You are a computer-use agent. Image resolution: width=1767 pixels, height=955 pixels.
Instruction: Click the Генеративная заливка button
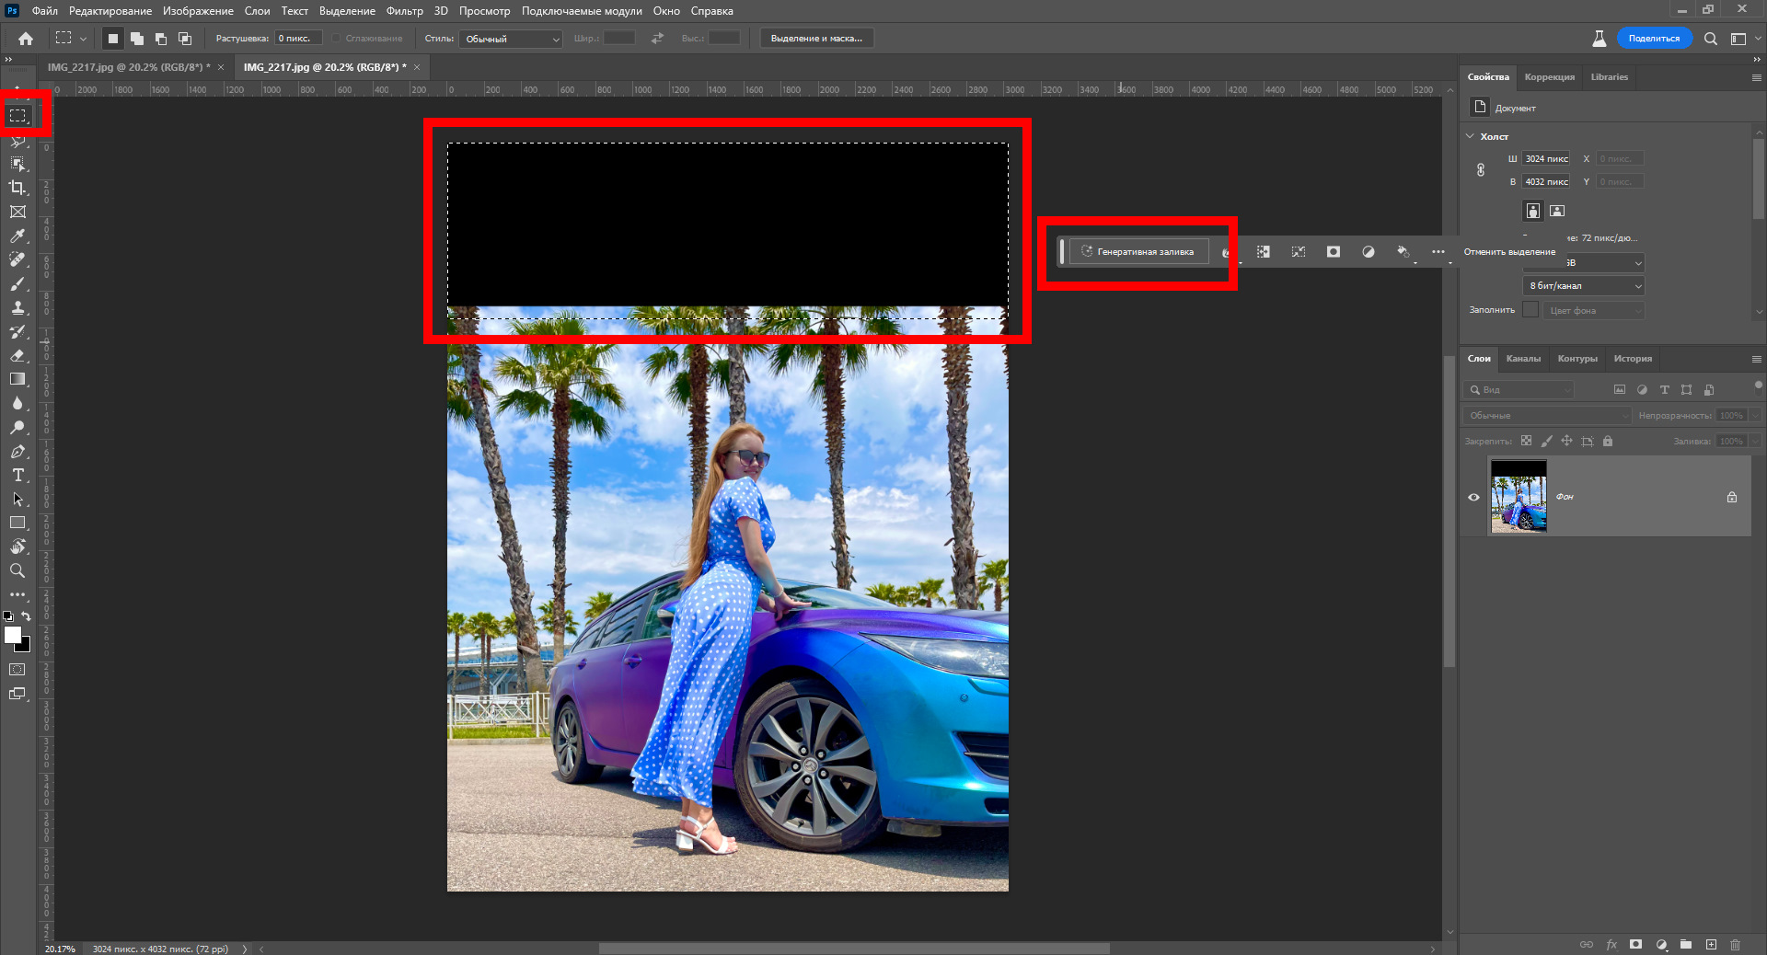(1138, 252)
